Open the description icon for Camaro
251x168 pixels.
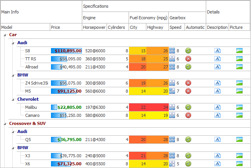pyautogui.click(x=217, y=115)
